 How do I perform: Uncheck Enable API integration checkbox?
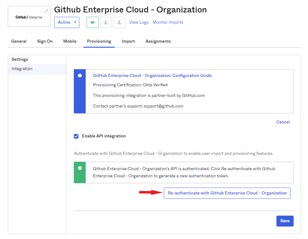pyautogui.click(x=76, y=136)
